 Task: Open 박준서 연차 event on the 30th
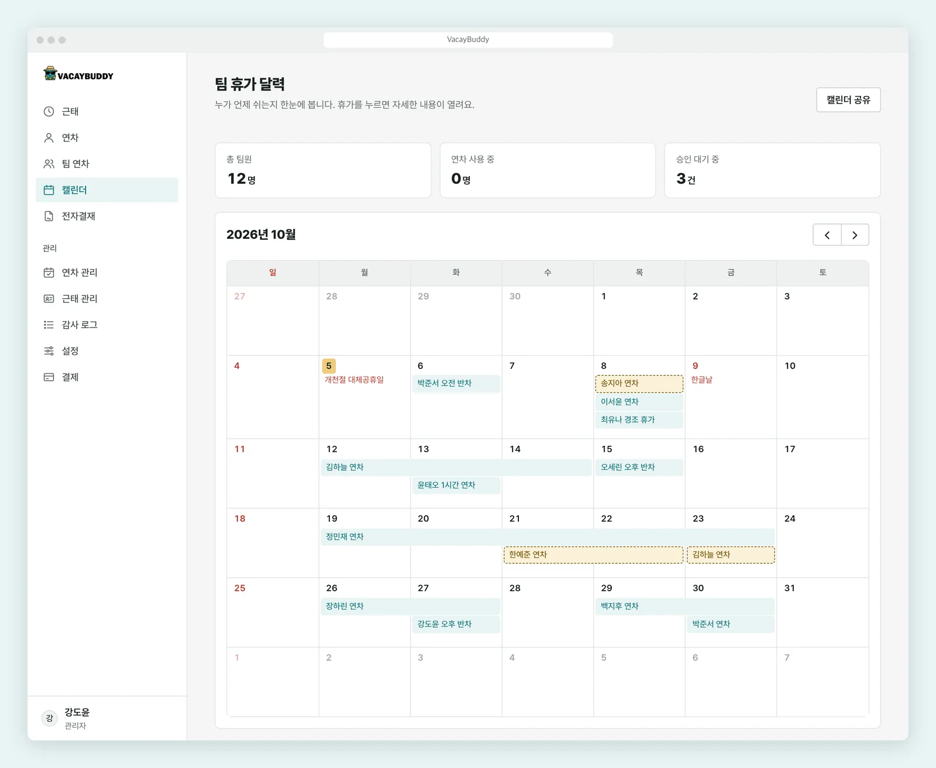tap(731, 625)
